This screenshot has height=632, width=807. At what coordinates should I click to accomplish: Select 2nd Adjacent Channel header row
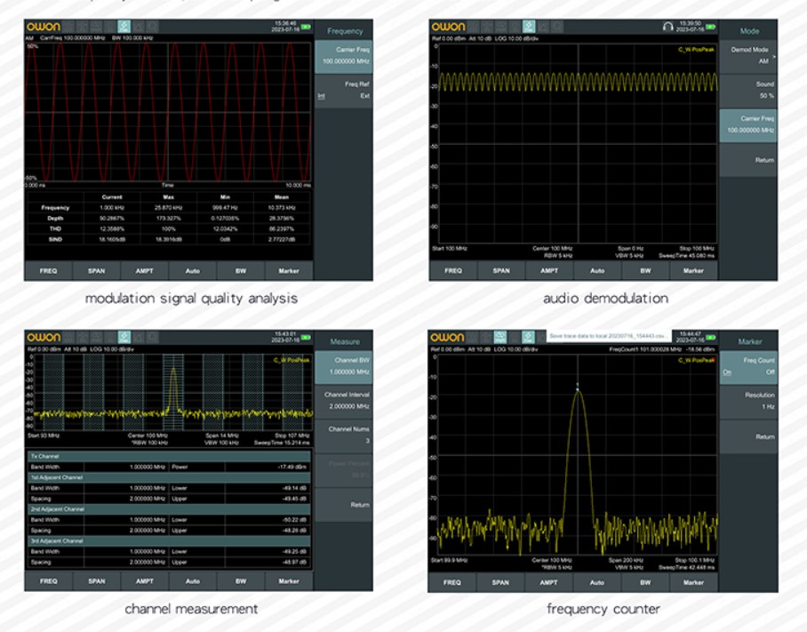click(x=170, y=509)
